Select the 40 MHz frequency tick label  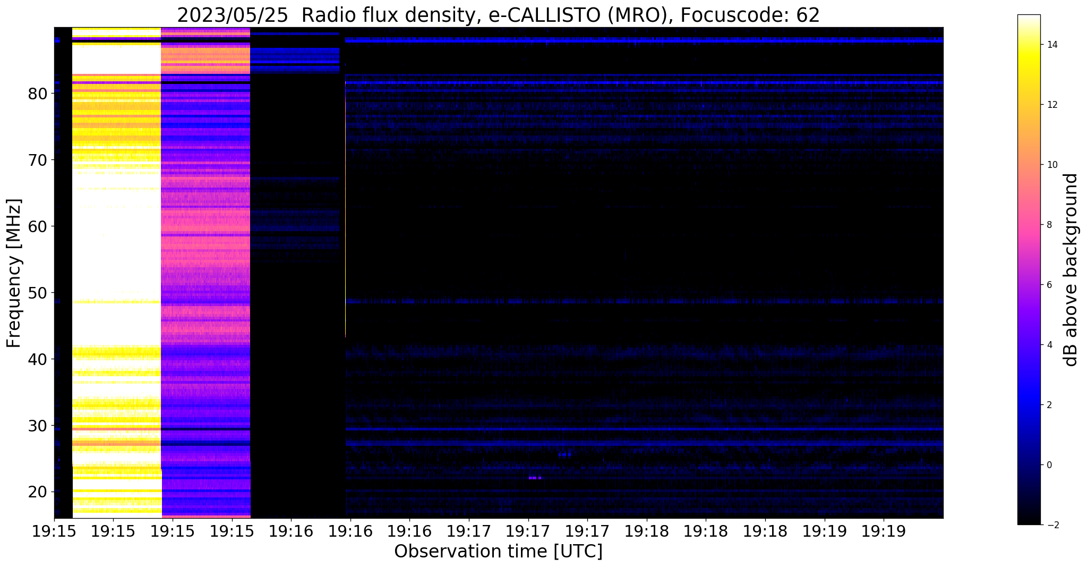pos(38,360)
